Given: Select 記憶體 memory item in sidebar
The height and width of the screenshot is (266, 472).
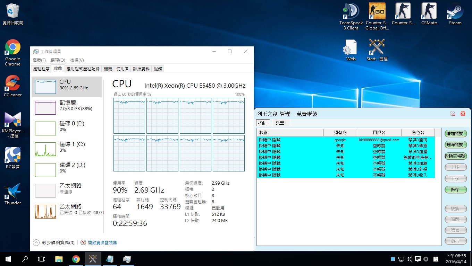Looking at the screenshot, I should coord(67,107).
